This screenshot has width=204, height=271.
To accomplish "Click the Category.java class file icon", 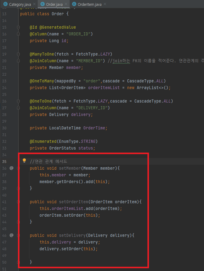I will click(5, 4).
